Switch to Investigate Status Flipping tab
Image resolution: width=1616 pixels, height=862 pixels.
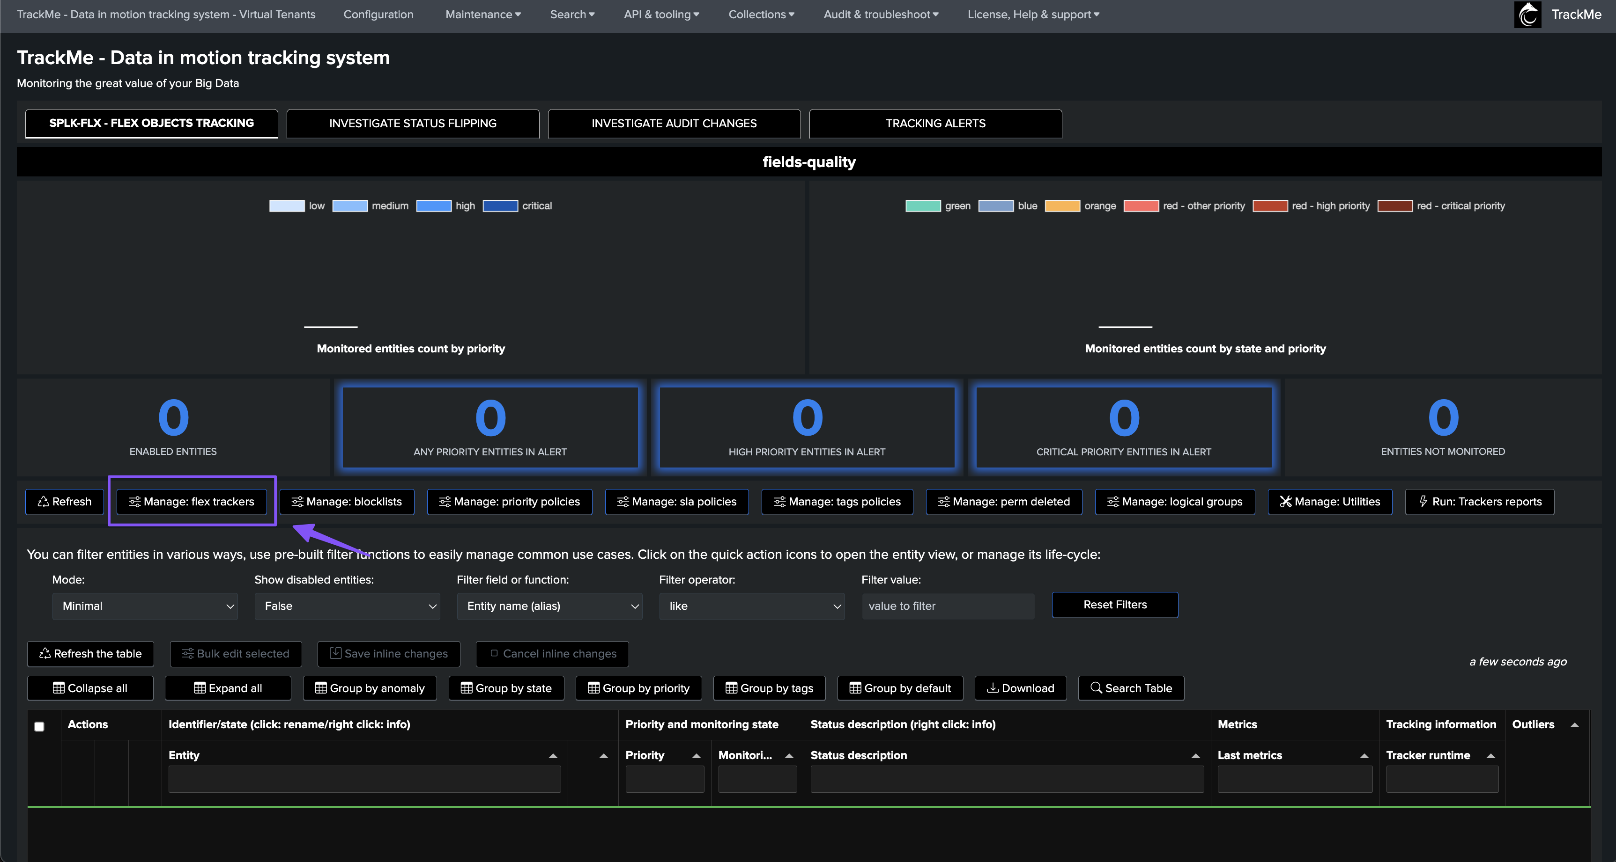(413, 124)
